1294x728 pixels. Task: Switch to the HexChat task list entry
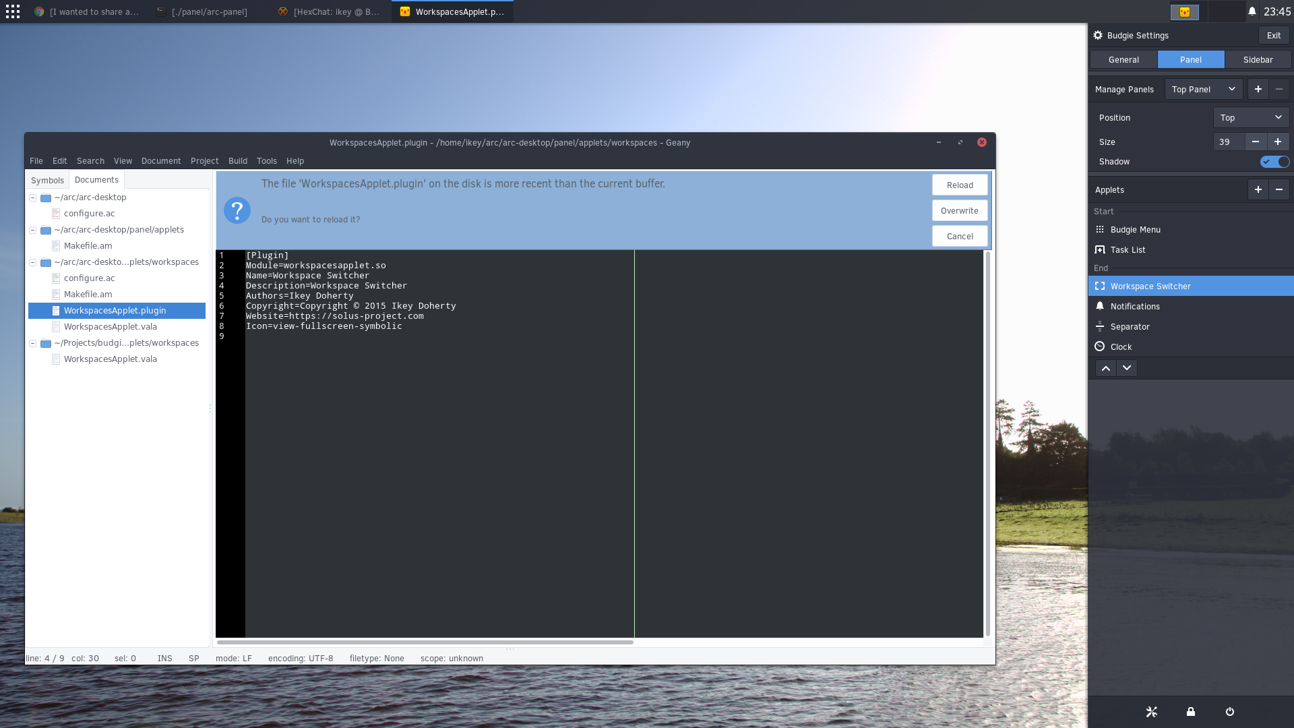330,11
